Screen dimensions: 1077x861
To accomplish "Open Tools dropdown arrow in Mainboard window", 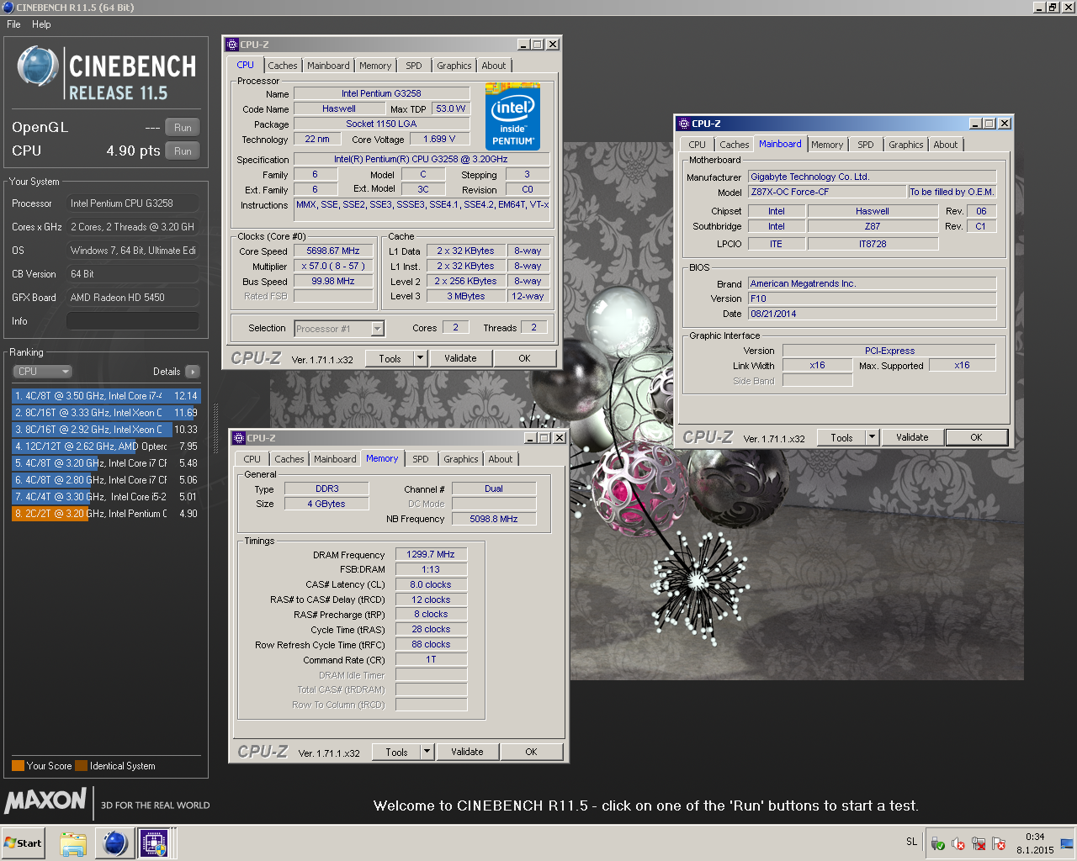I will 872,437.
